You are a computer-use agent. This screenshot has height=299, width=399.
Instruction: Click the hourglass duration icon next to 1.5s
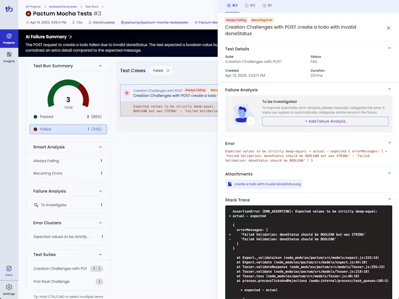pyautogui.click(x=73, y=22)
